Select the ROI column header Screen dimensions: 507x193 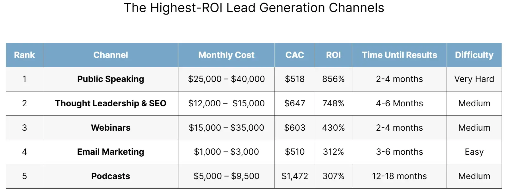[333, 55]
